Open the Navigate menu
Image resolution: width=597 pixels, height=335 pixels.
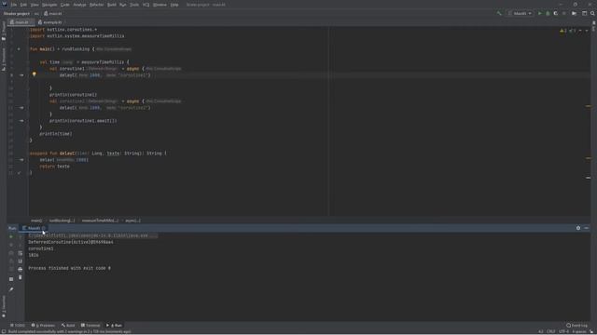[49, 5]
